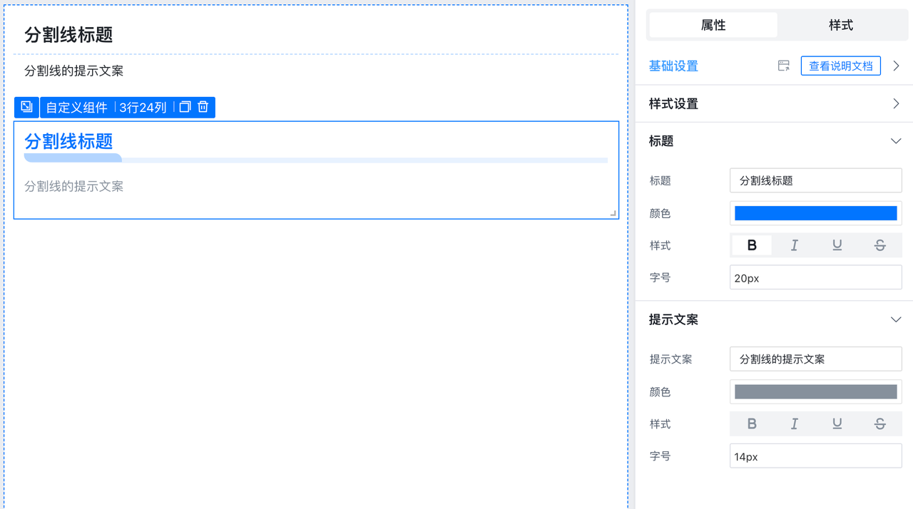913x509 pixels.
Task: Click the select-parent icon on component toolbar
Action: [x=26, y=107]
